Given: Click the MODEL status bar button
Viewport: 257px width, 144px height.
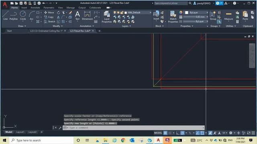Looking at the screenshot, I should pos(158,133).
